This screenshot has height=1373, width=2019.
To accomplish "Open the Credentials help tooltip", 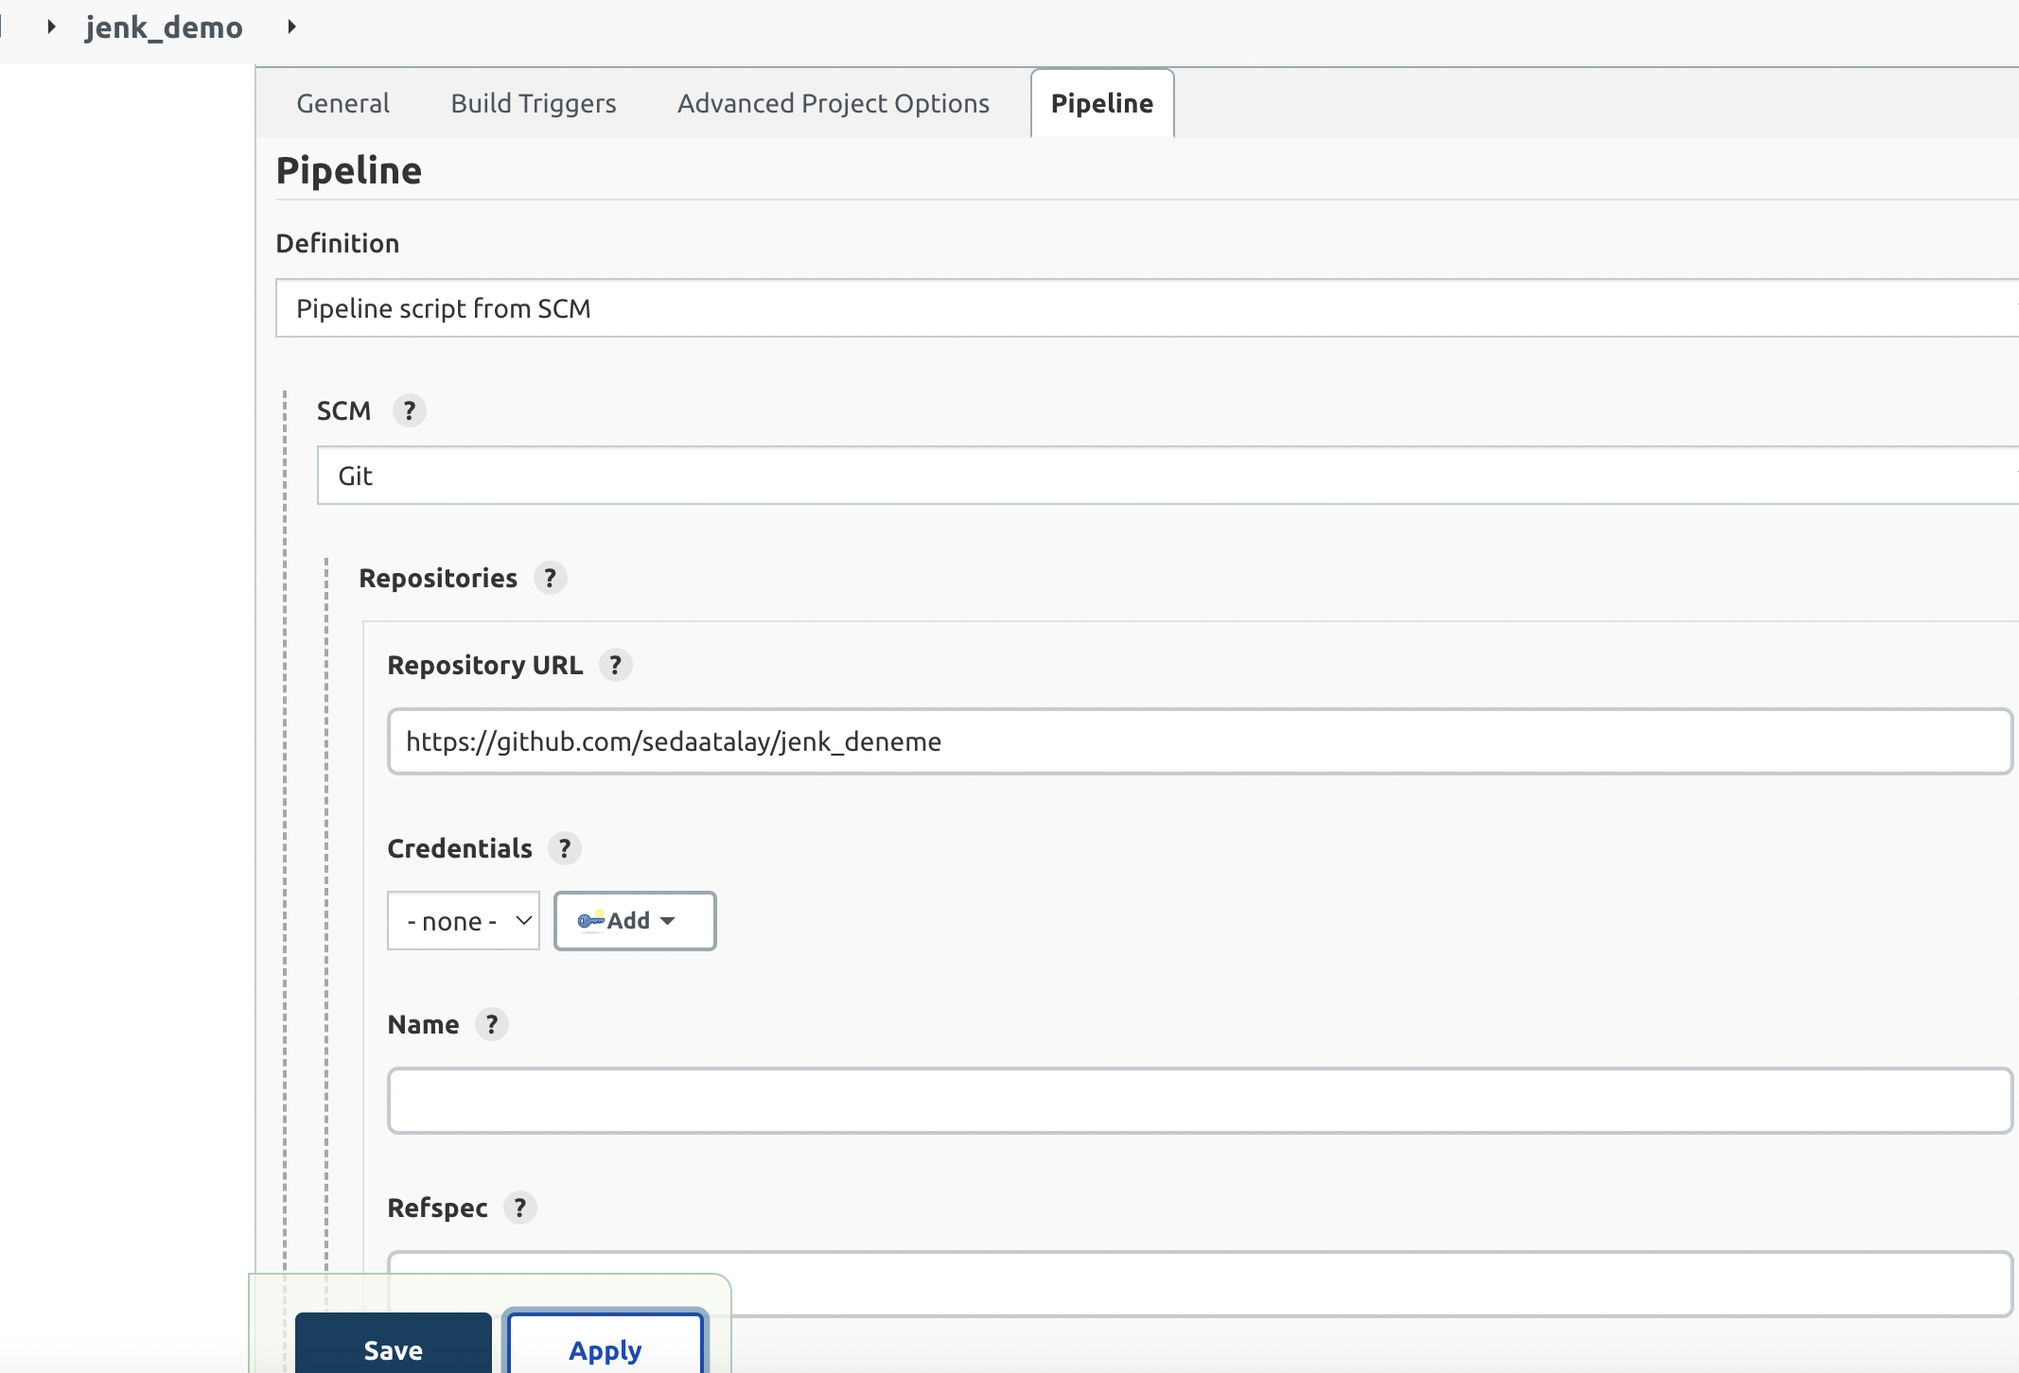I will pos(564,848).
